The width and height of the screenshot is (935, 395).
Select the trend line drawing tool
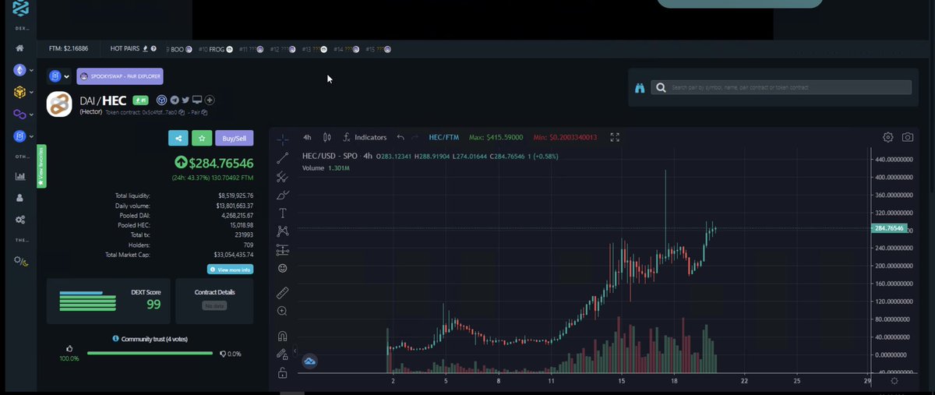pos(283,158)
